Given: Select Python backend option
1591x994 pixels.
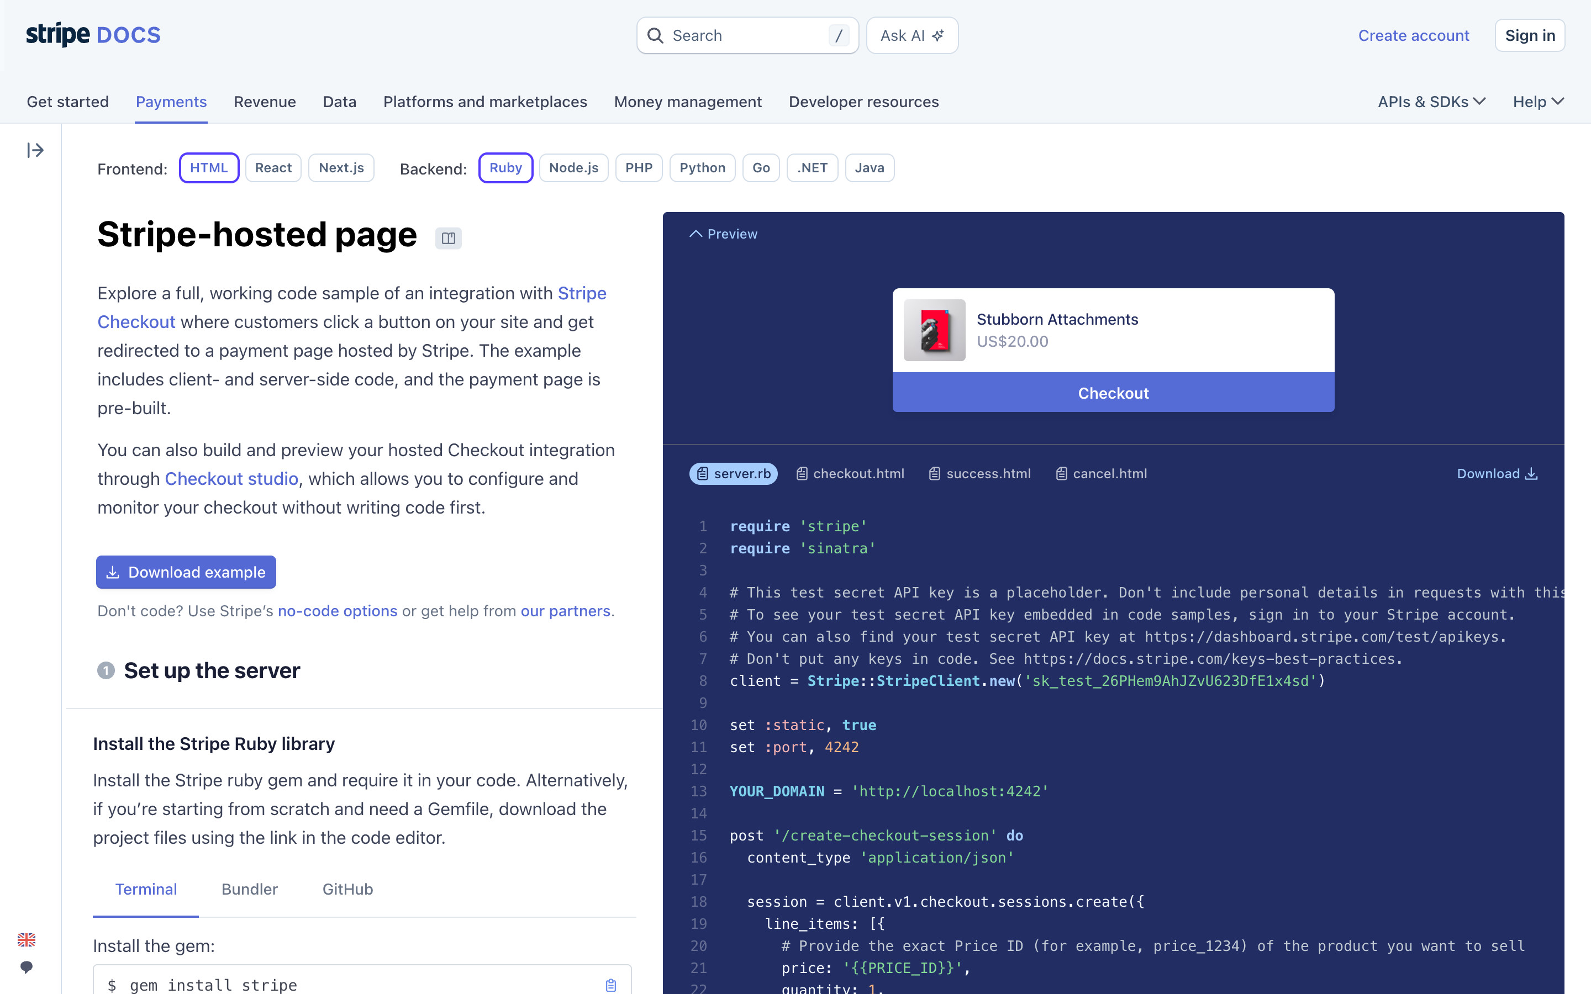Looking at the screenshot, I should click(x=702, y=168).
